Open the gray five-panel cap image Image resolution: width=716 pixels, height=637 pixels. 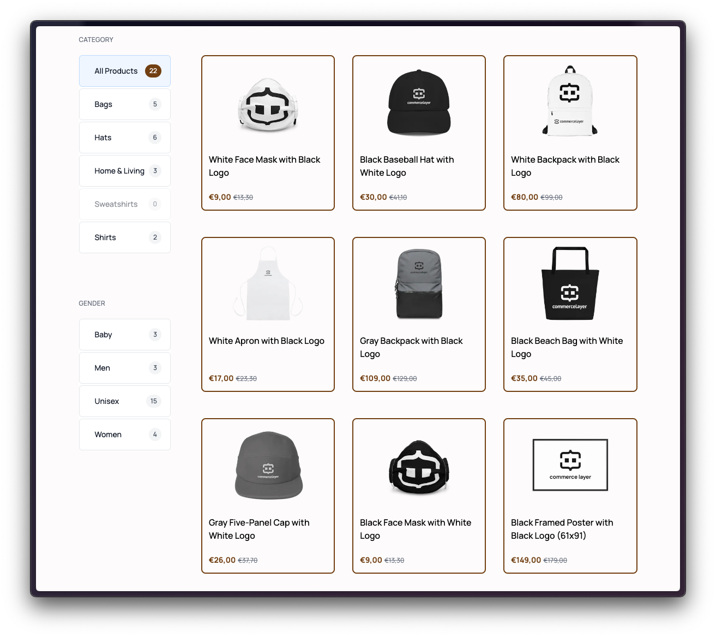[268, 465]
